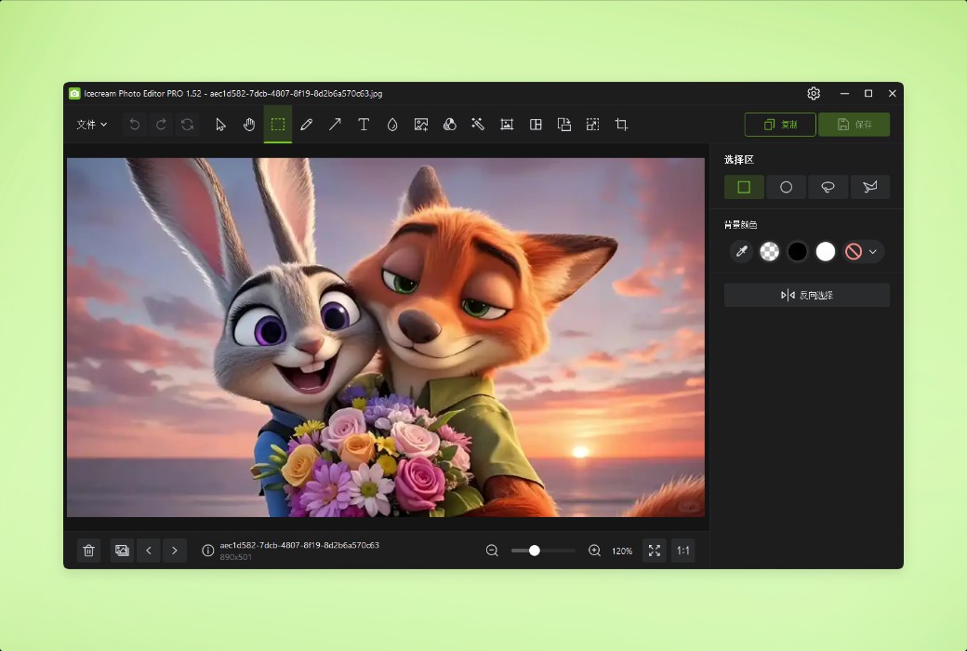Pick the white background color swatch
This screenshot has width=967, height=651.
[825, 251]
